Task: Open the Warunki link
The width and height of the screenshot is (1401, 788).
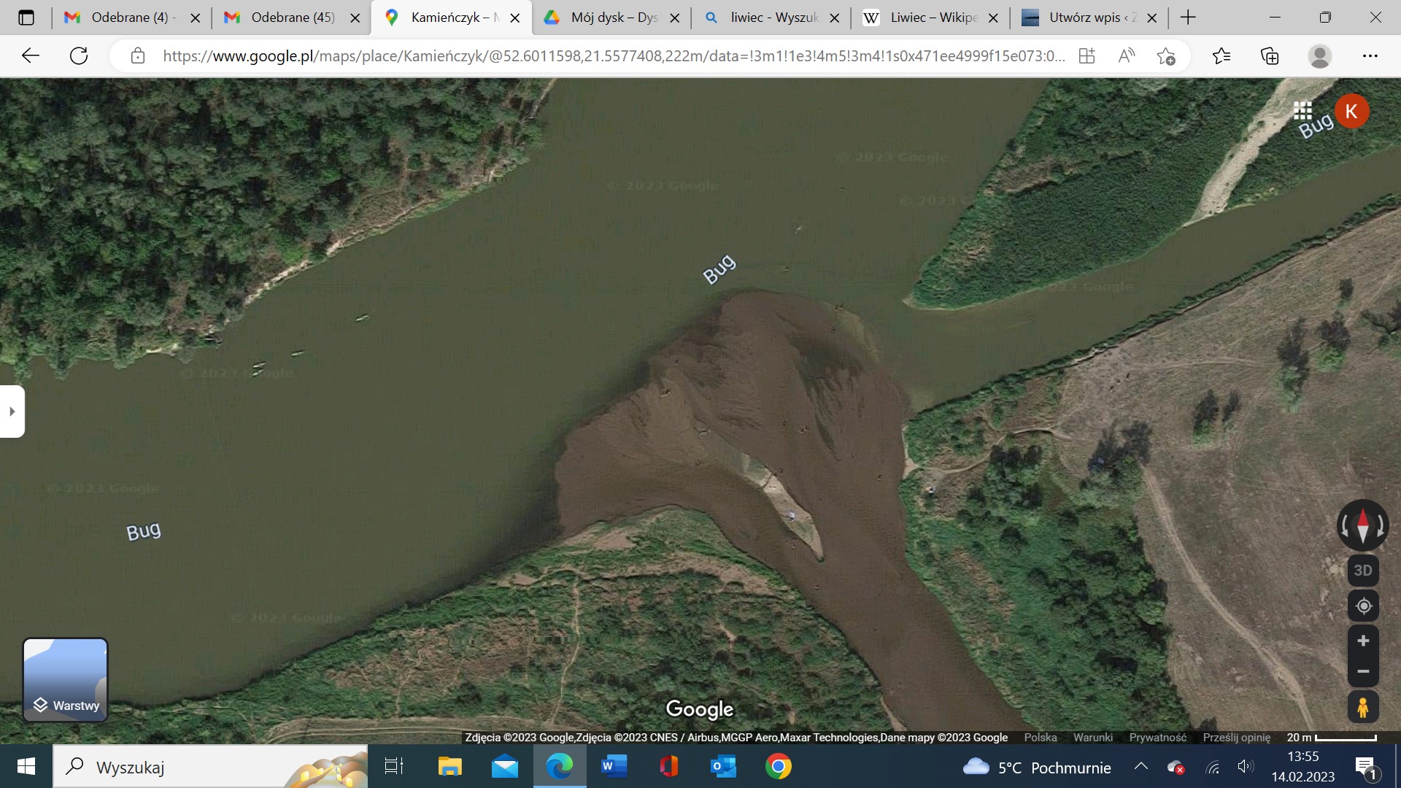Action: (x=1092, y=738)
